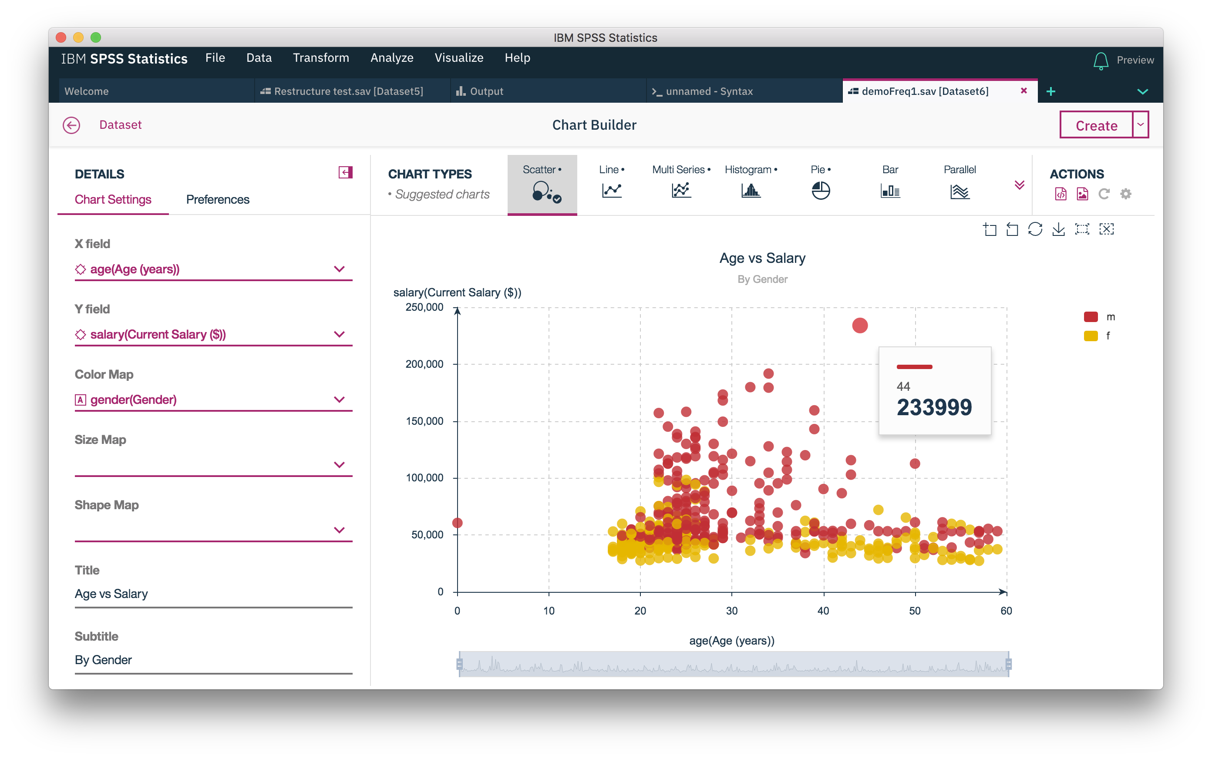Expand the X field dropdown

click(x=340, y=269)
